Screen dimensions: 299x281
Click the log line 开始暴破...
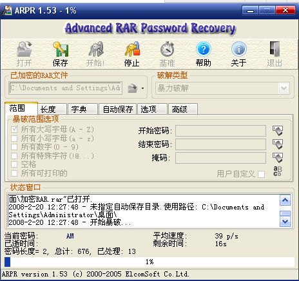(70, 222)
